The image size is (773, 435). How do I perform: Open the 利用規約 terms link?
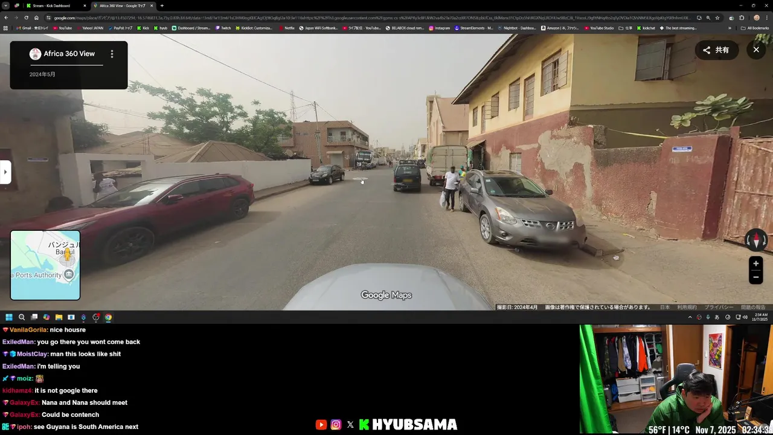tap(687, 308)
